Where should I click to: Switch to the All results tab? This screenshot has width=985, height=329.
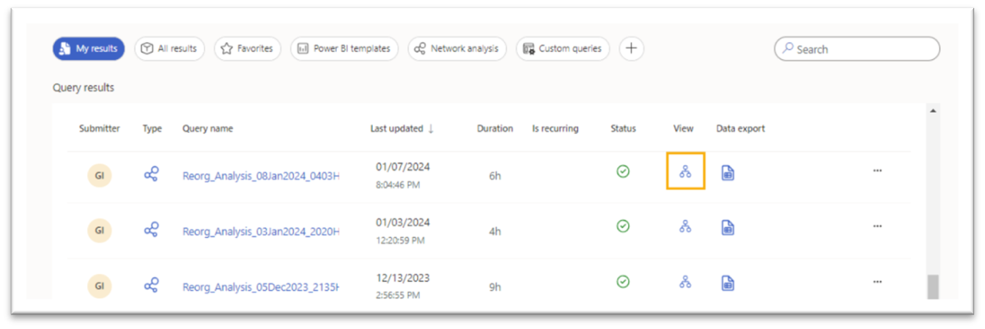169,48
